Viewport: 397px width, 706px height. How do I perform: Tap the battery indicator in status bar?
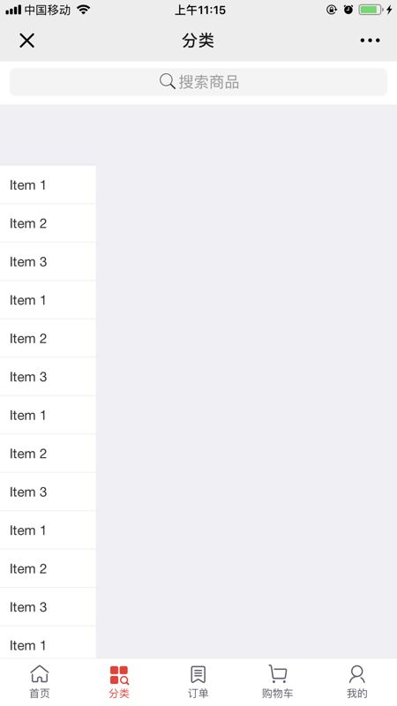[x=371, y=10]
